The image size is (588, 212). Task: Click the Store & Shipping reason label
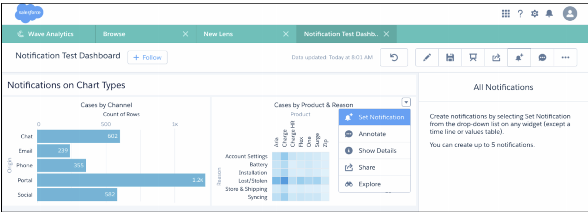246,189
